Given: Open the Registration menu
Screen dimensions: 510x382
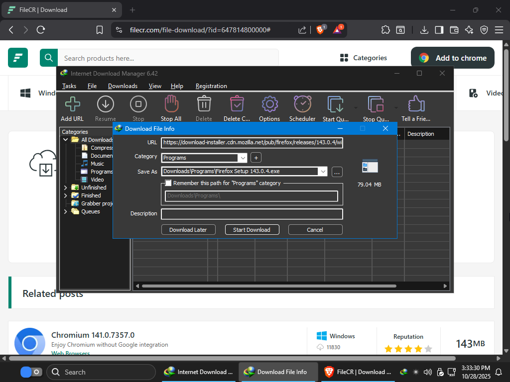Looking at the screenshot, I should [x=211, y=86].
